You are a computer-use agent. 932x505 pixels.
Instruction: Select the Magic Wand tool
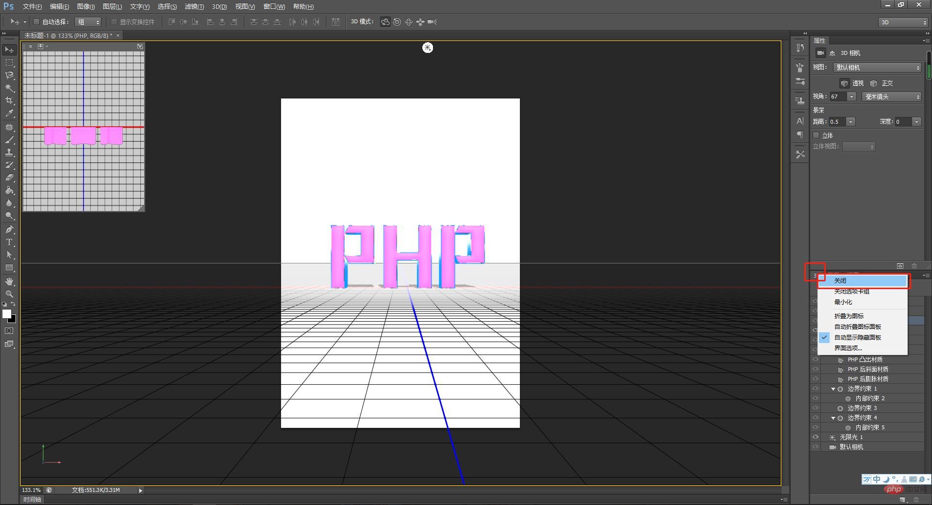[x=9, y=88]
